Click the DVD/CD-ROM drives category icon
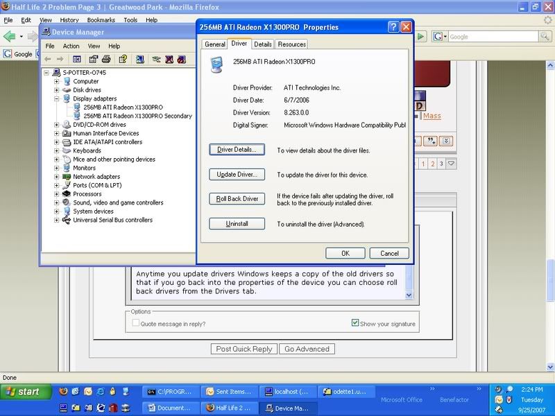The height and width of the screenshot is (416, 555). (x=67, y=125)
